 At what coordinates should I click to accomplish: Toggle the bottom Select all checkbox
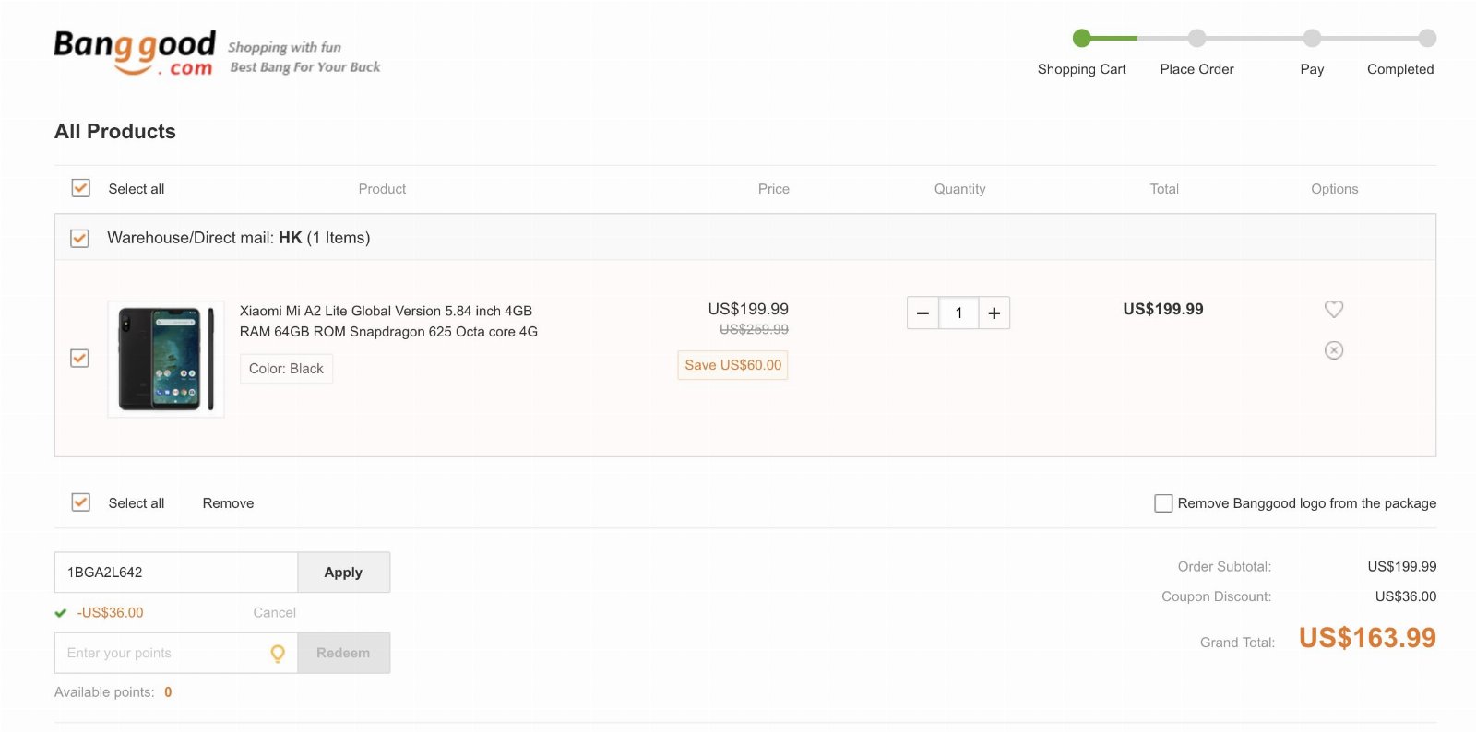coord(81,502)
